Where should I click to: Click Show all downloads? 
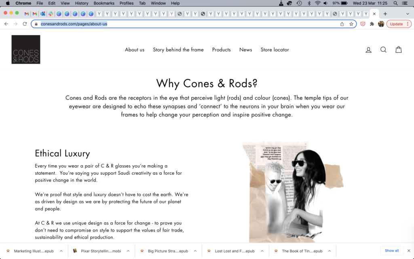[392, 251]
